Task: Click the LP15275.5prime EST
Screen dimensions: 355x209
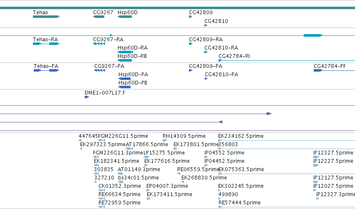Action: click(x=146, y=157)
